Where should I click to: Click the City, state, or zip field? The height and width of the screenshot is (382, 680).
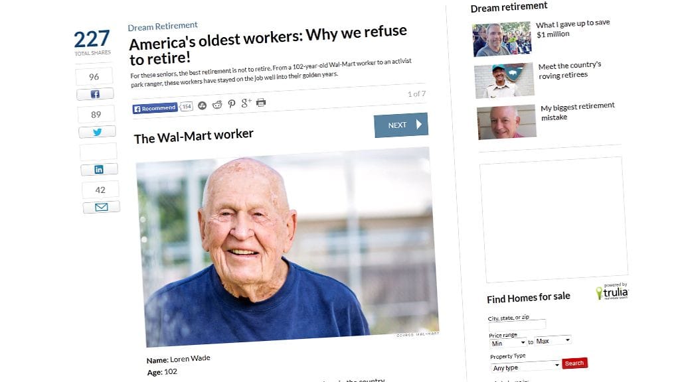(517, 325)
